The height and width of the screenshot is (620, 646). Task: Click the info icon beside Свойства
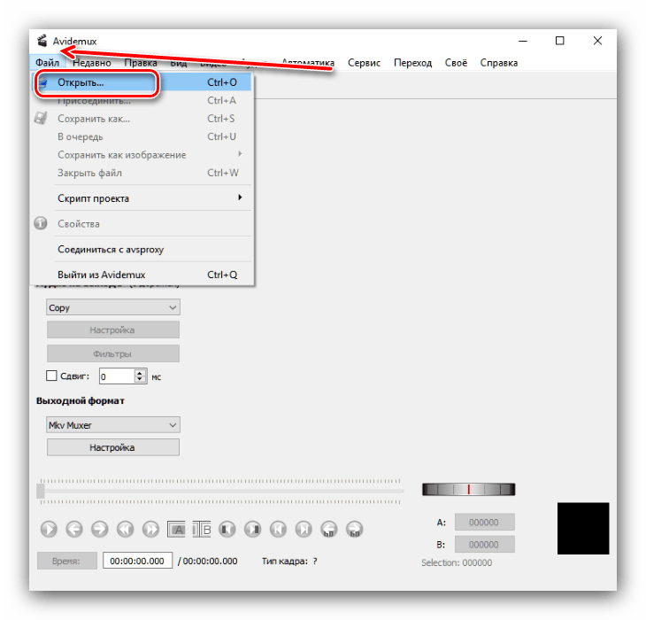pos(41,223)
